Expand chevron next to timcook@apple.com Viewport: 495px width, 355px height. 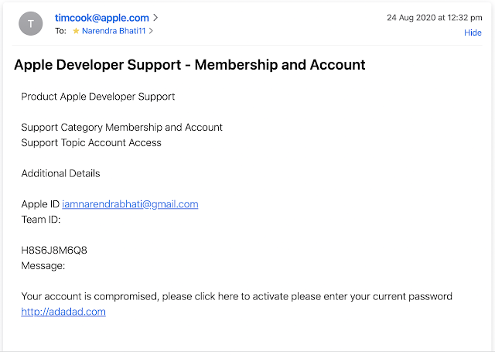pyautogui.click(x=155, y=17)
